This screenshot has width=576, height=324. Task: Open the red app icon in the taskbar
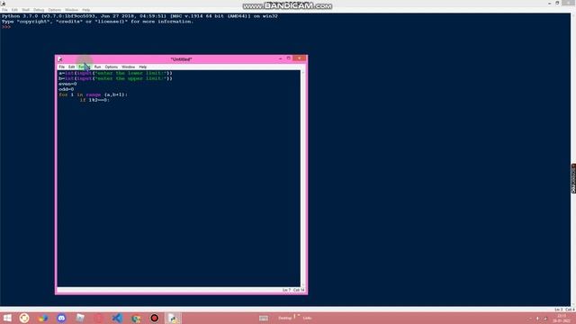[98, 318]
